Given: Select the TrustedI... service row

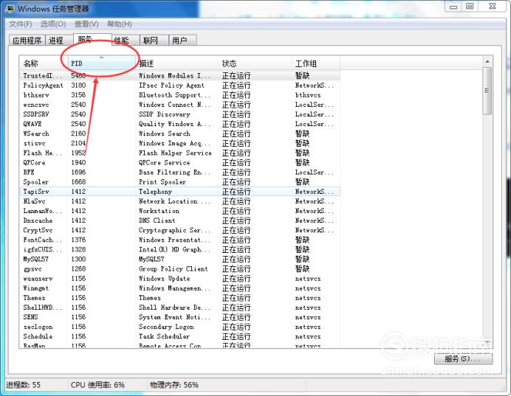Looking at the screenshot, I should click(180, 75).
